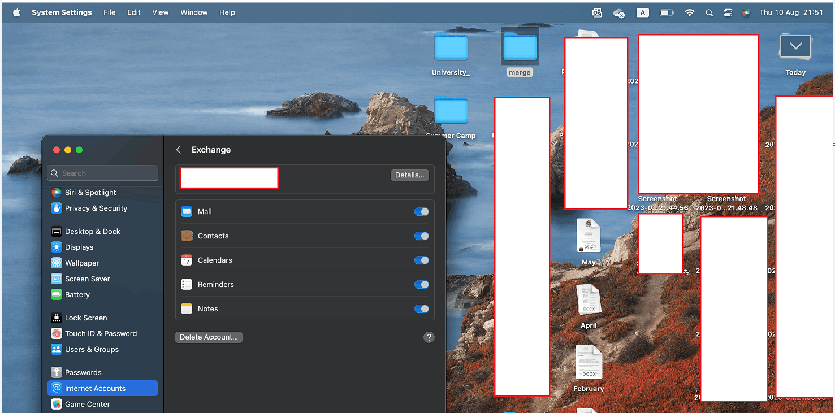Open Desktop & Dock settings
This screenshot has width=835, height=413.
click(x=85, y=232)
